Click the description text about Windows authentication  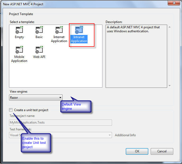coord(133,29)
